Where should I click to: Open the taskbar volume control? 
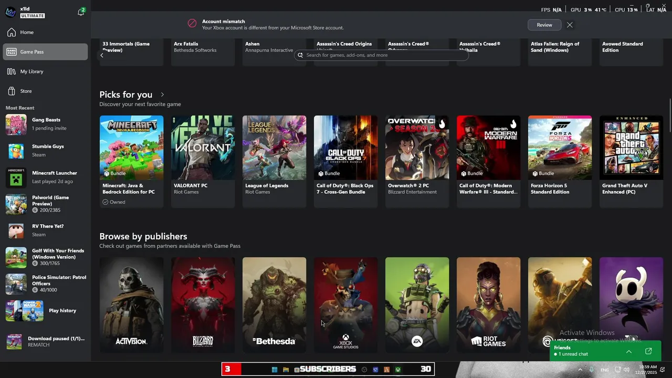coord(626,370)
